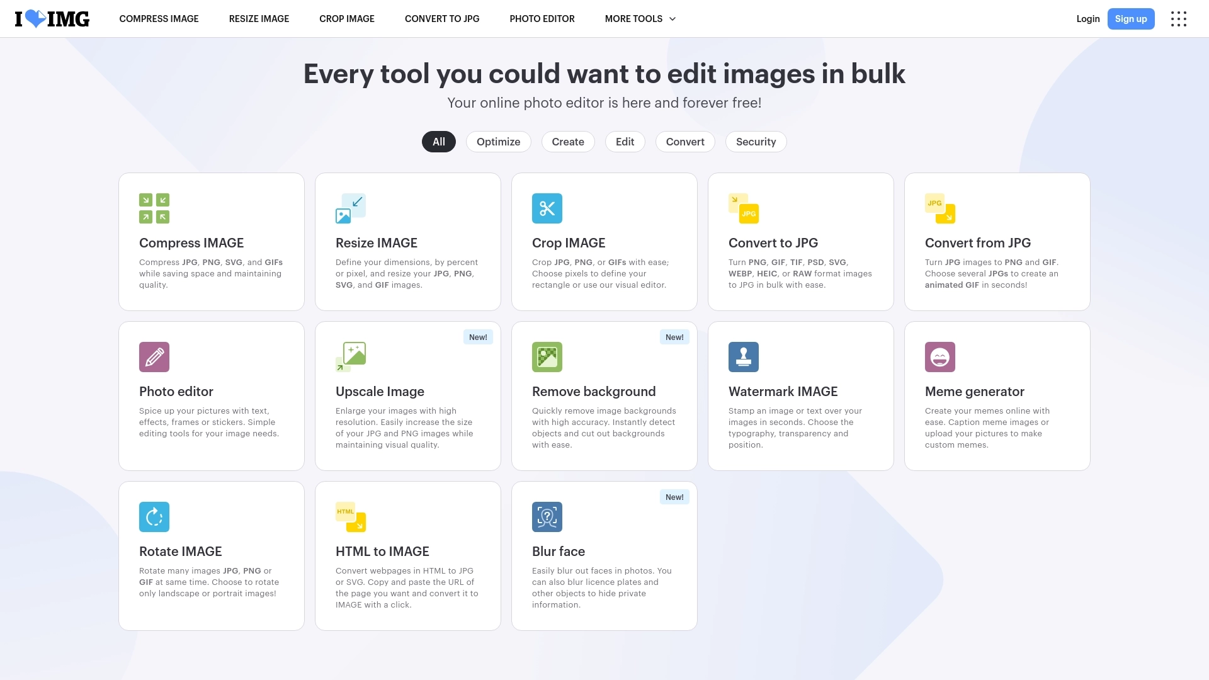Click the Blur face icon
The image size is (1209, 680).
(547, 517)
